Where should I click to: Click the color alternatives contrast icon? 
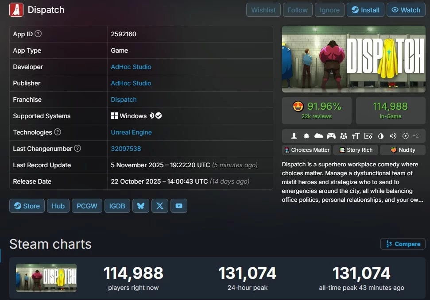pos(381,136)
